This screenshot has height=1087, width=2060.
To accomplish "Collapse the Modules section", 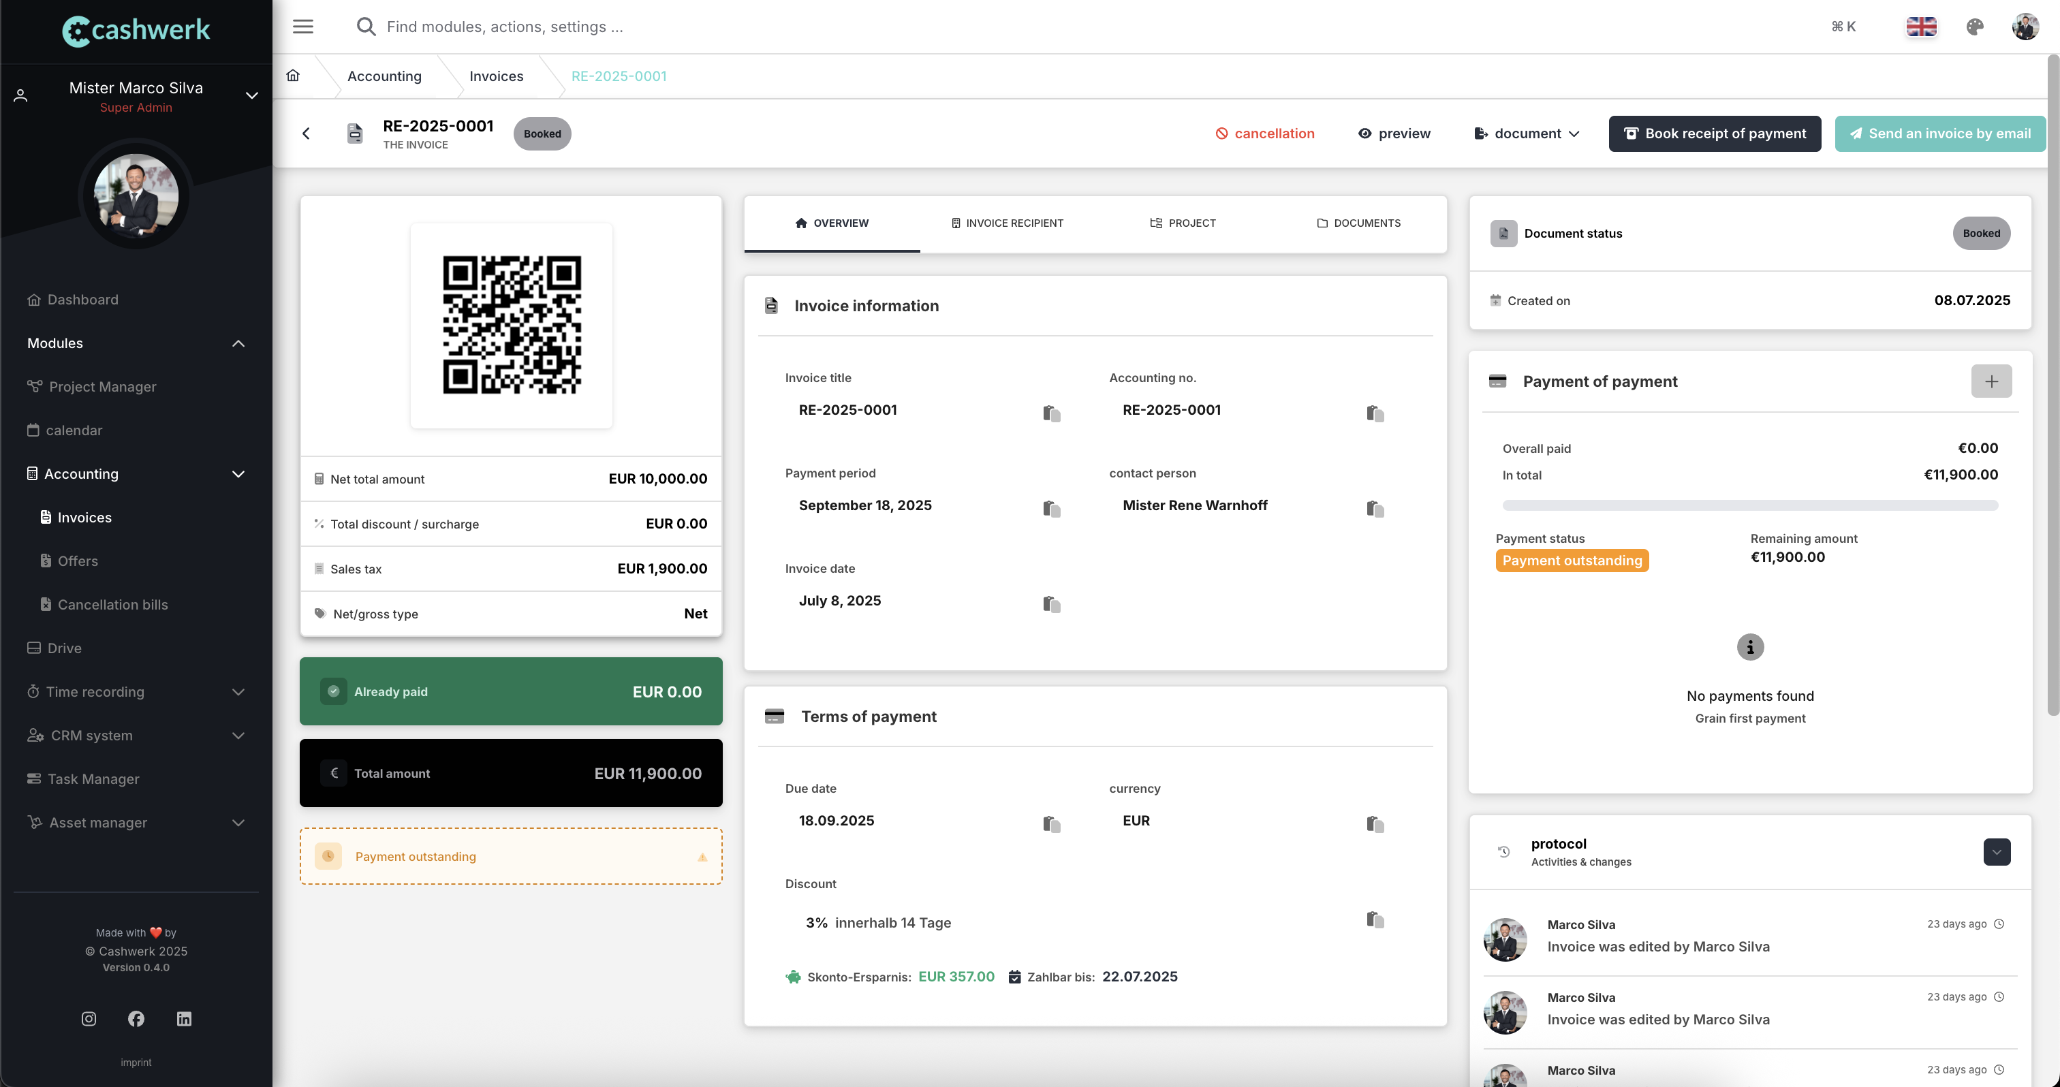I will pos(238,343).
